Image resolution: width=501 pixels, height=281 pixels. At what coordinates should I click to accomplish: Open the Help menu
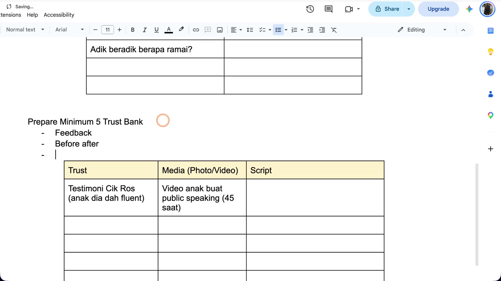point(32,15)
